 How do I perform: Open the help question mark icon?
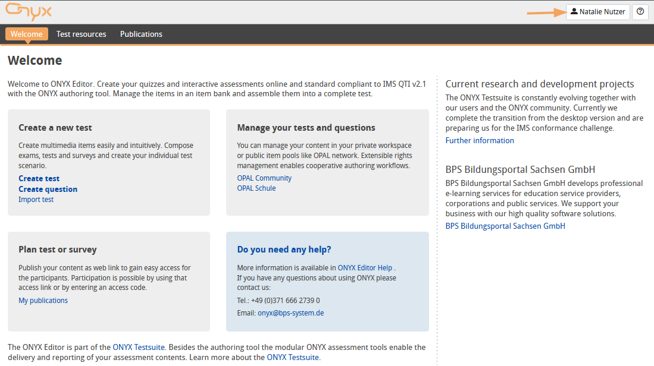coord(640,12)
